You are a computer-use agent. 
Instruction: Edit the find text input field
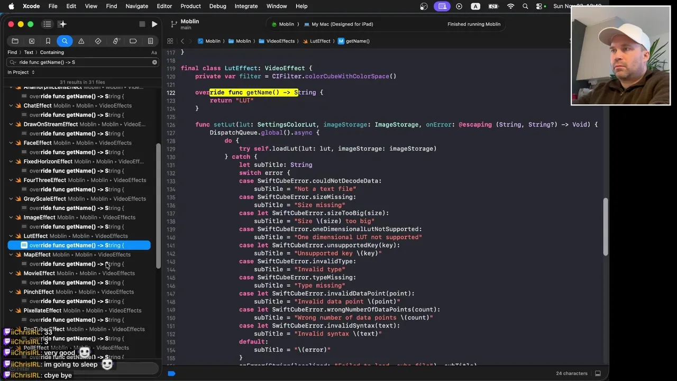(84, 62)
